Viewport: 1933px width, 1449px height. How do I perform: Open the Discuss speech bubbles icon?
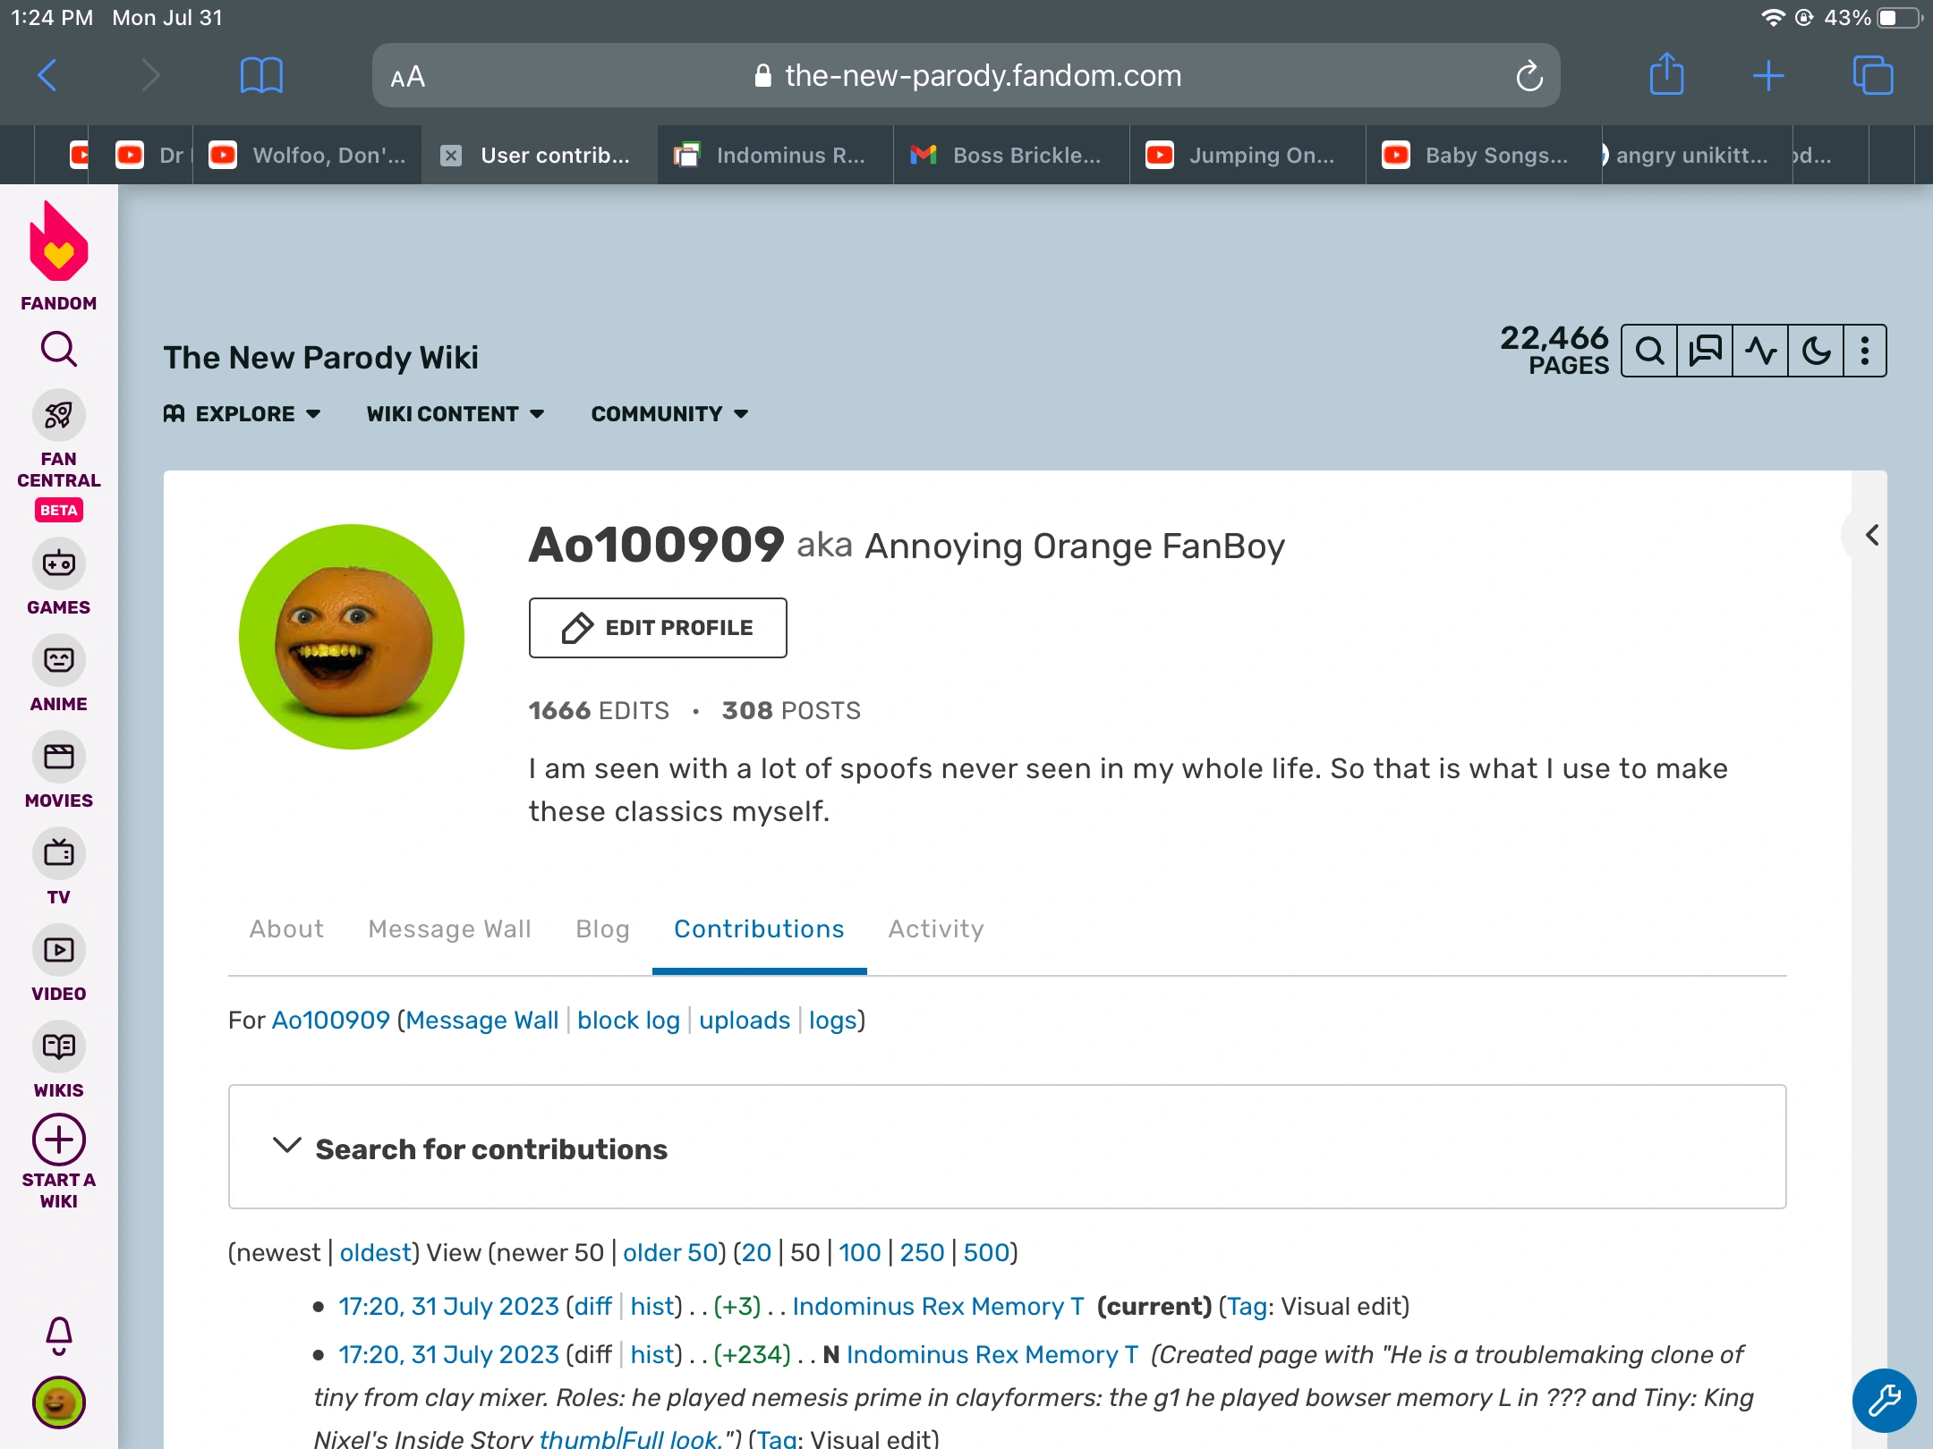point(1705,351)
